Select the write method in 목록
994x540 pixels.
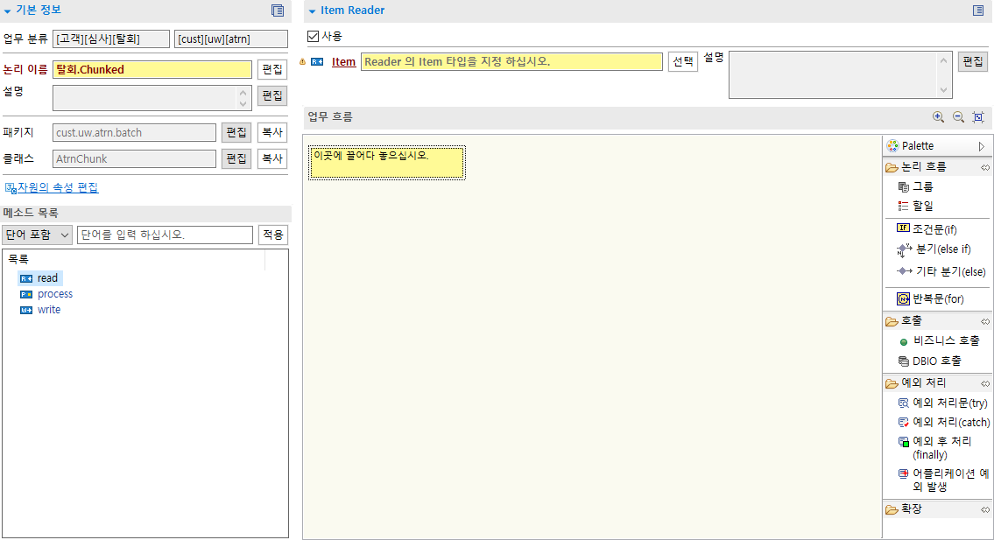[48, 309]
